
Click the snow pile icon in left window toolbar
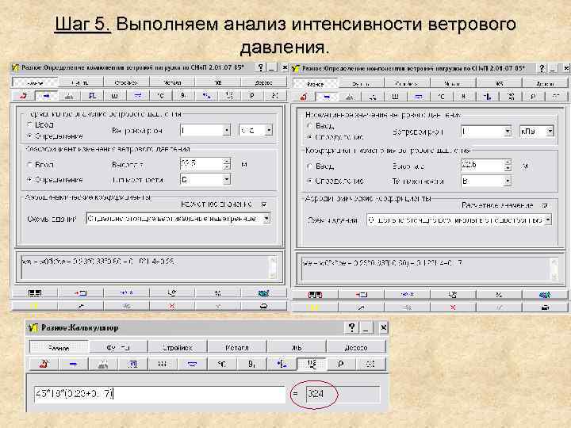point(69,95)
